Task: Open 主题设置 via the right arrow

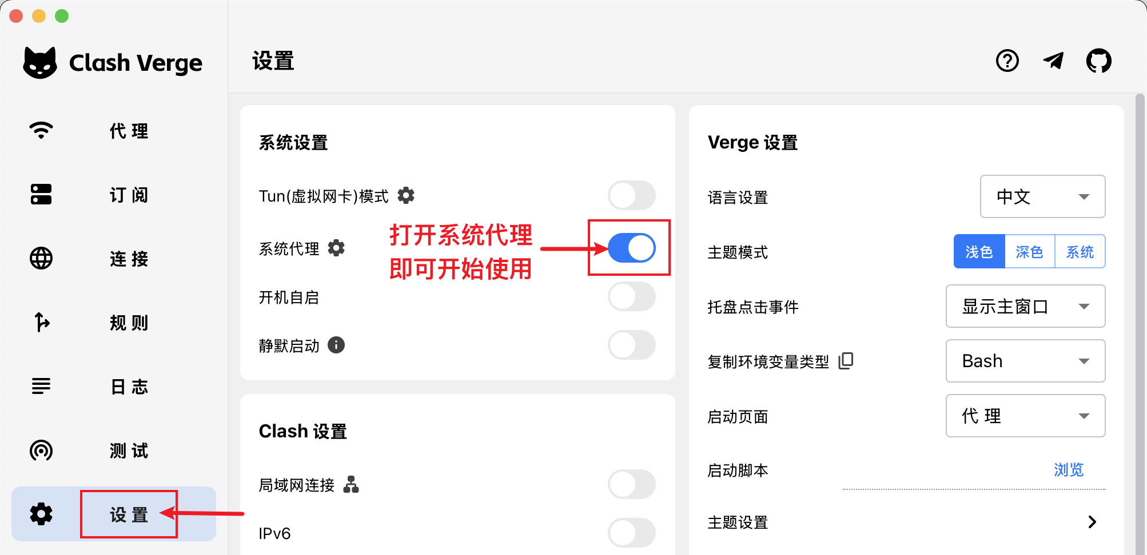Action: [1093, 522]
